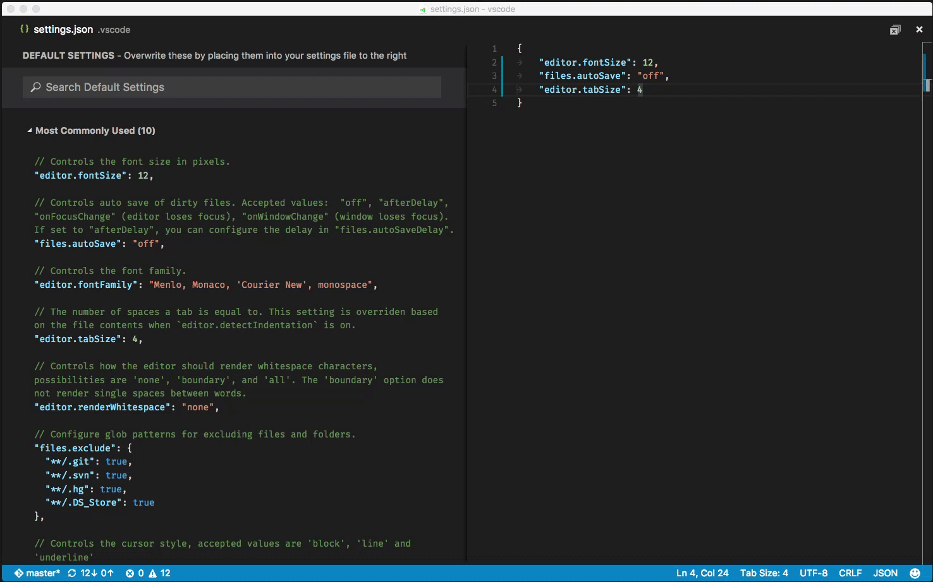
Task: Click the sync changes icon 12↓ 0↑
Action: click(x=90, y=573)
